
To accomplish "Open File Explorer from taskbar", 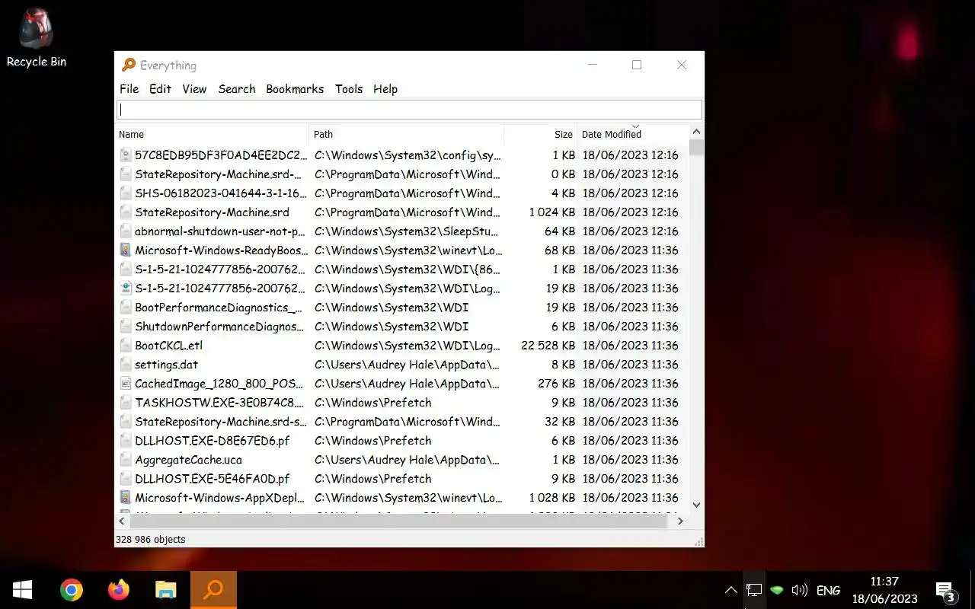I will coord(166,590).
